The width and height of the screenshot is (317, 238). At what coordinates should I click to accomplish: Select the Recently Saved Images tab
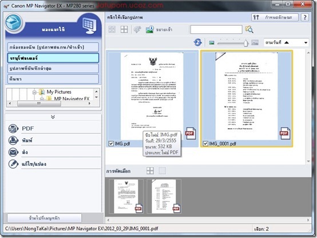53,68
